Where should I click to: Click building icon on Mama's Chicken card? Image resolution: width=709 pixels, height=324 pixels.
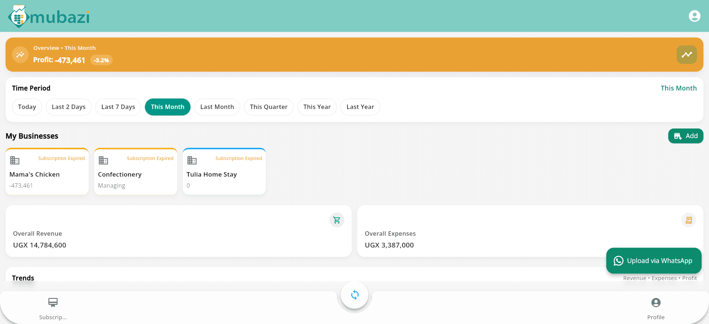pyautogui.click(x=15, y=160)
